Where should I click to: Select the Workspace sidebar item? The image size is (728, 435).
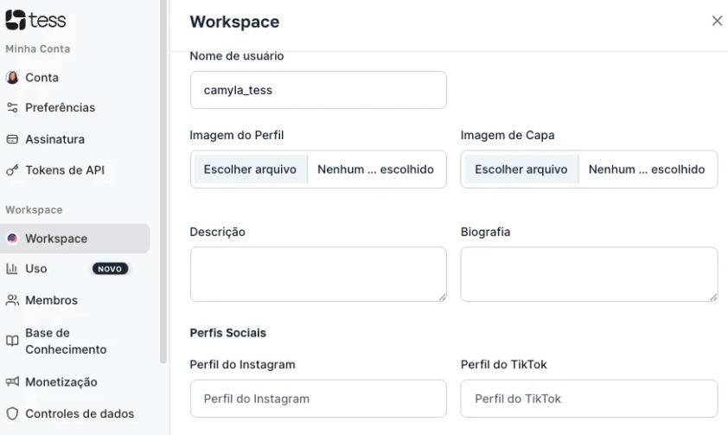(x=74, y=239)
